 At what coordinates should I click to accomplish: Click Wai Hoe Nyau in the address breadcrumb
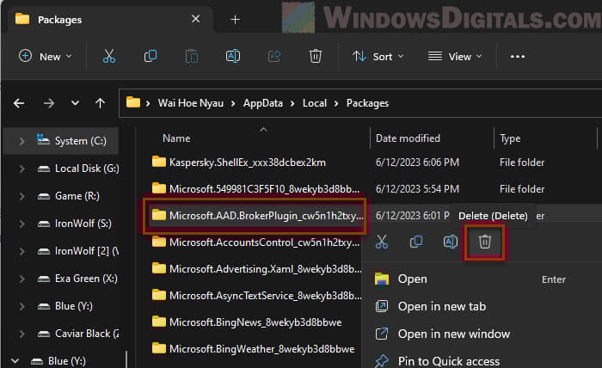tap(191, 103)
